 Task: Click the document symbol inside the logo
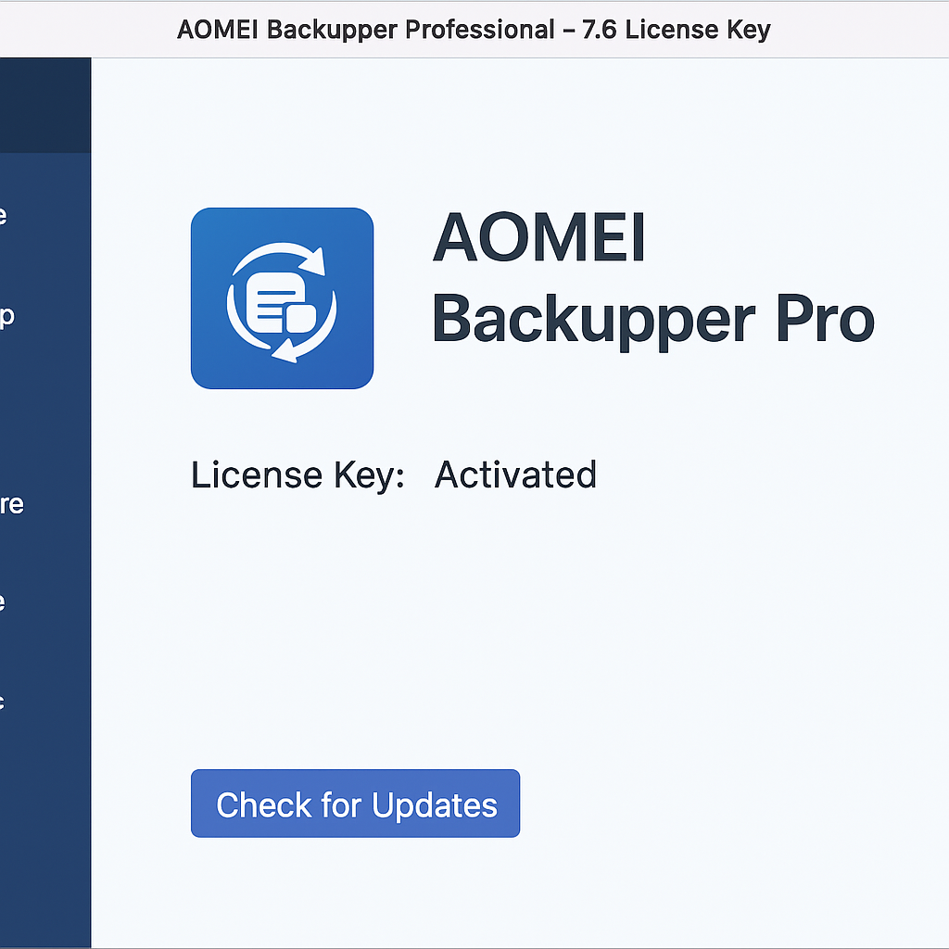274,302
